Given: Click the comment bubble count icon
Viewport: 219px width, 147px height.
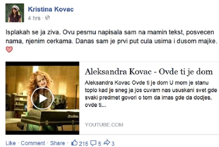Looking at the screenshot, I should 93,143.
